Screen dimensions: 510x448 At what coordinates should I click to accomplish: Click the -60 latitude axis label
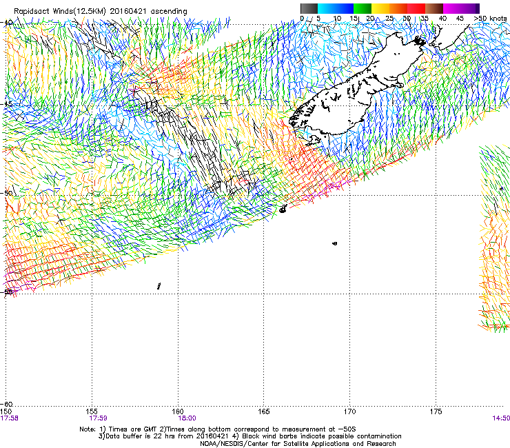7,404
